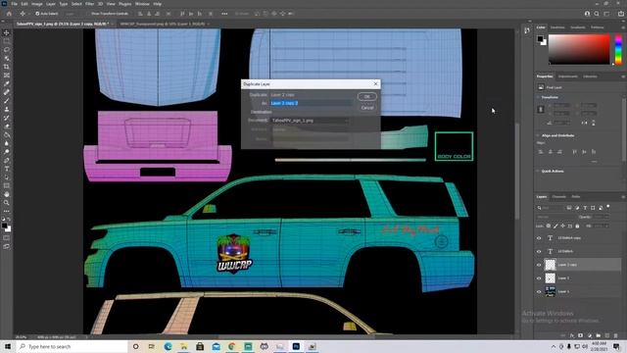Viewport: 627px width, 353px height.
Task: Select the Hand tool
Action: pos(7,194)
